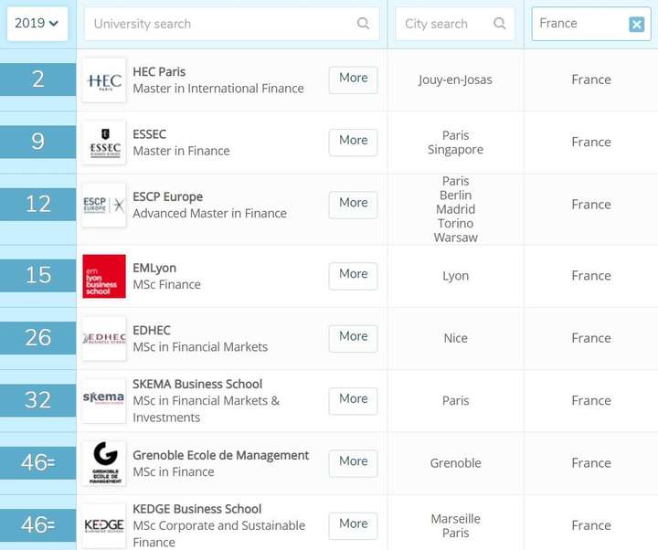Click the University search magnifier icon
The image size is (658, 550).
coord(364,24)
